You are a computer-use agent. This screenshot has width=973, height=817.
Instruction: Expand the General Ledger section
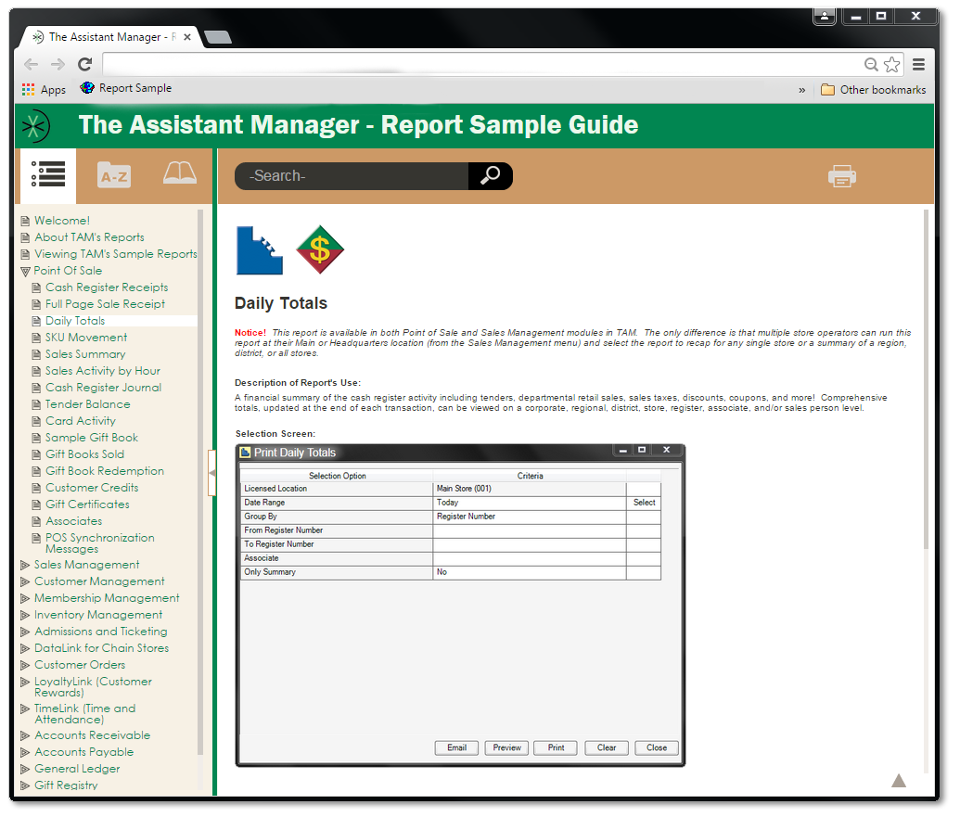click(25, 769)
